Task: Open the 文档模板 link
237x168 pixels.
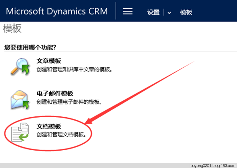Action: point(49,126)
